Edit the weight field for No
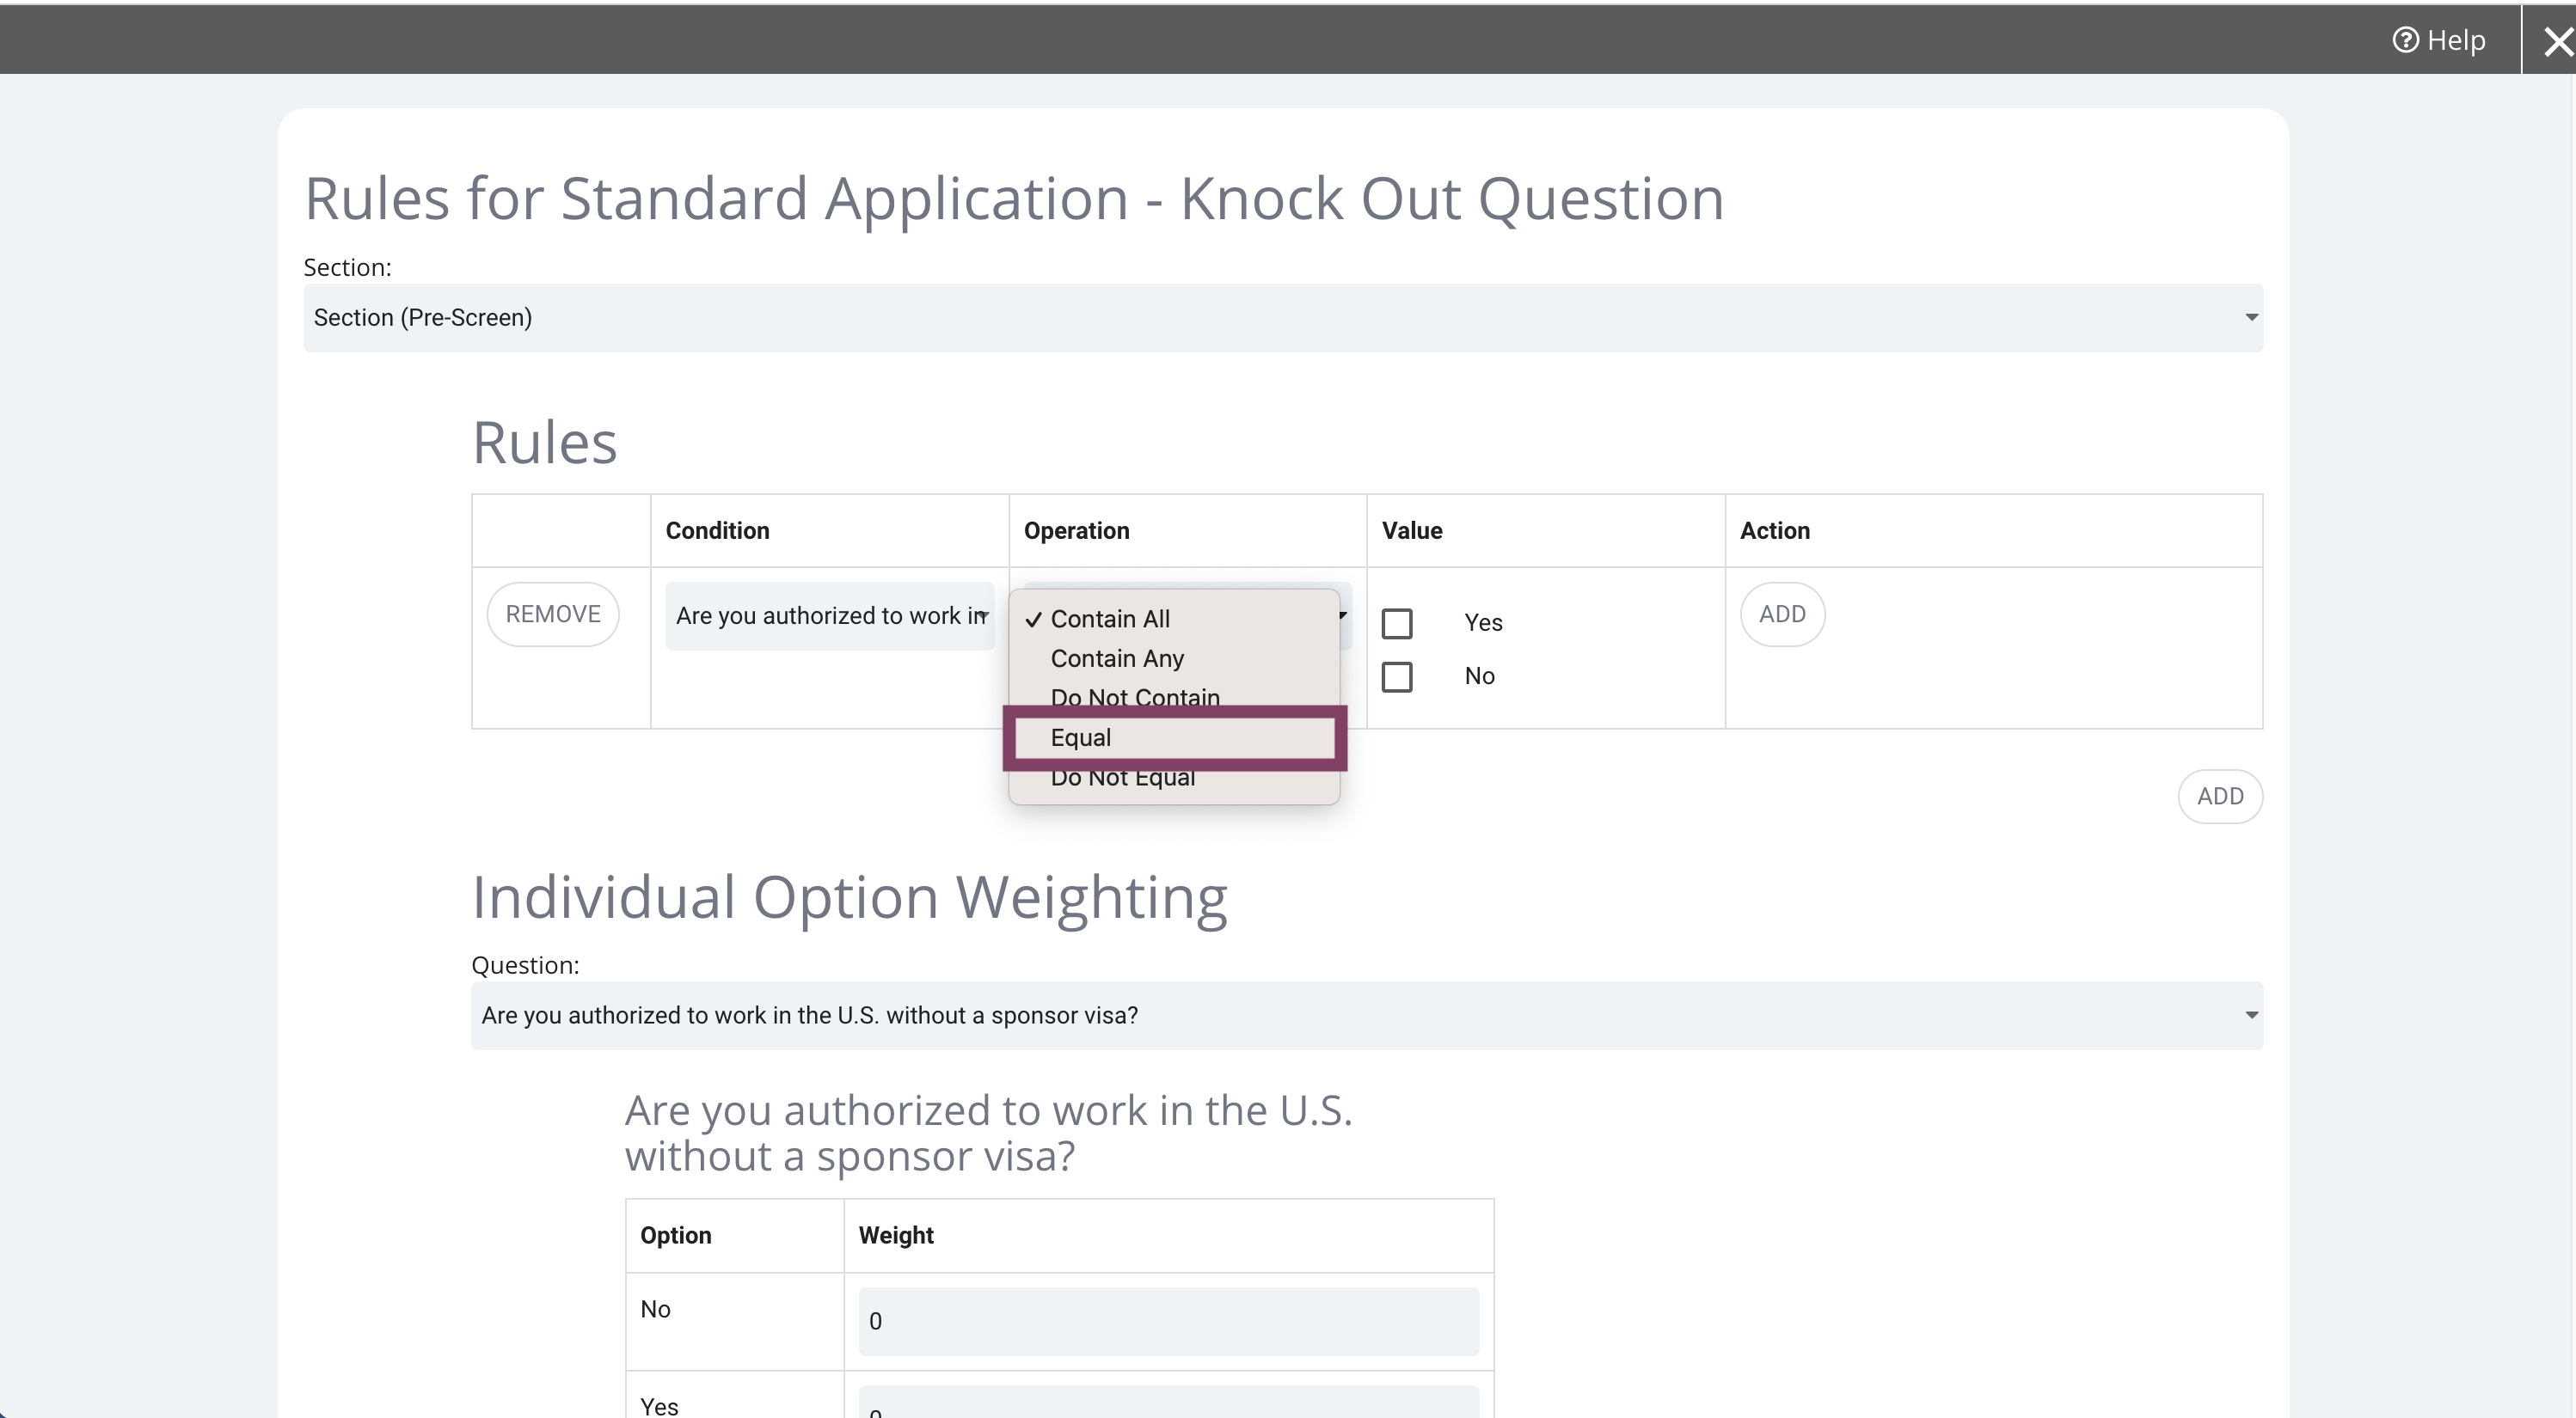The height and width of the screenshot is (1418, 2576). pyautogui.click(x=1169, y=1321)
